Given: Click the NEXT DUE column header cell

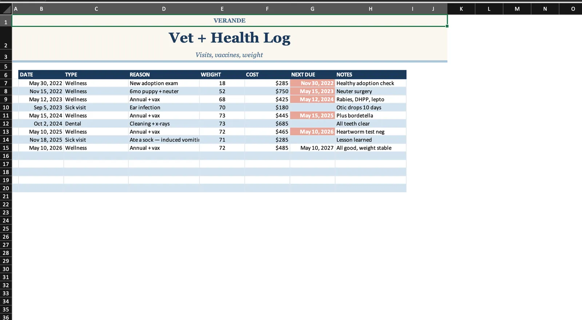Looking at the screenshot, I should point(312,75).
